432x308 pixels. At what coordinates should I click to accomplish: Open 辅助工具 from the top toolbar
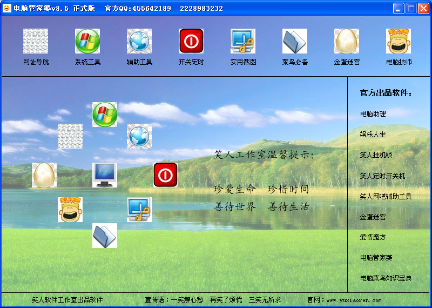click(139, 42)
